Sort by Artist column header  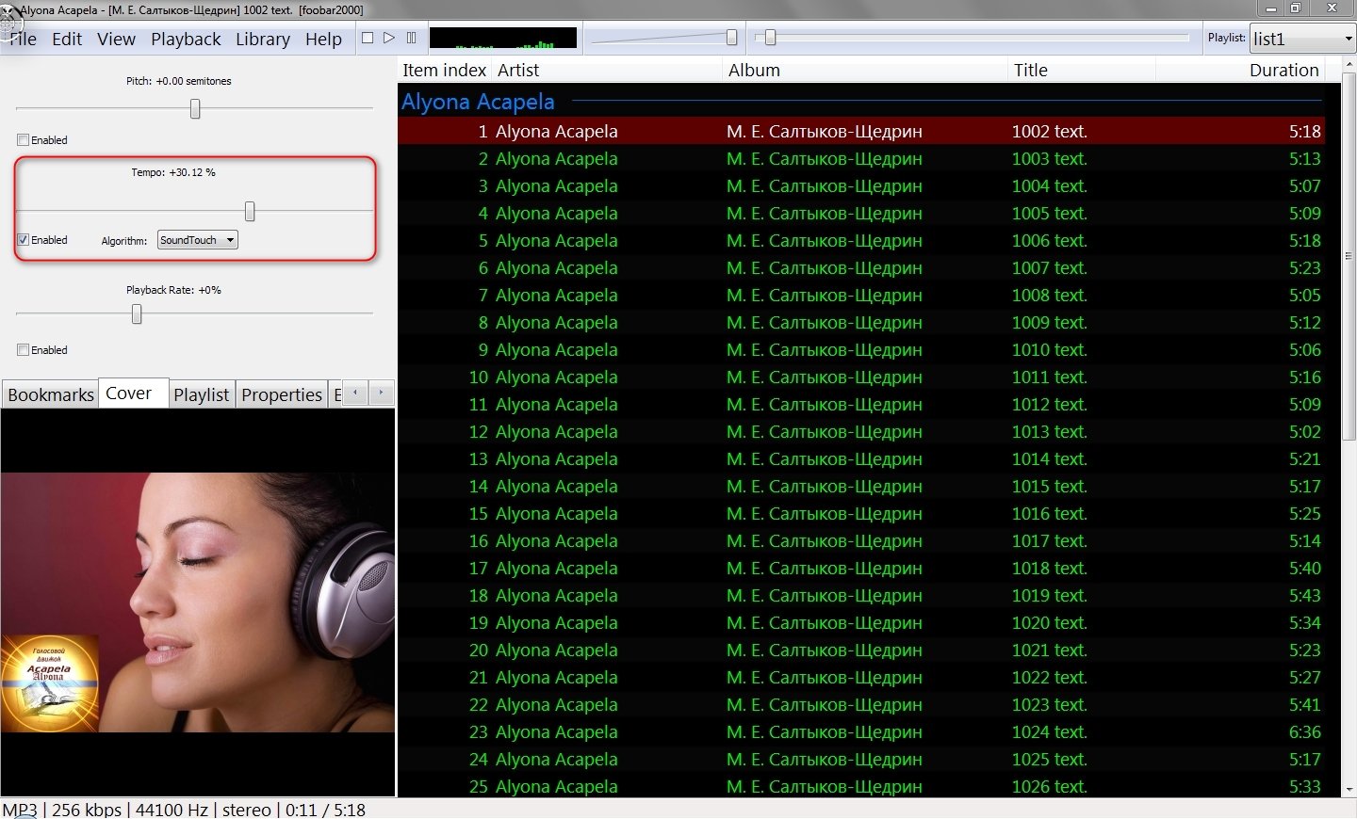pyautogui.click(x=608, y=70)
